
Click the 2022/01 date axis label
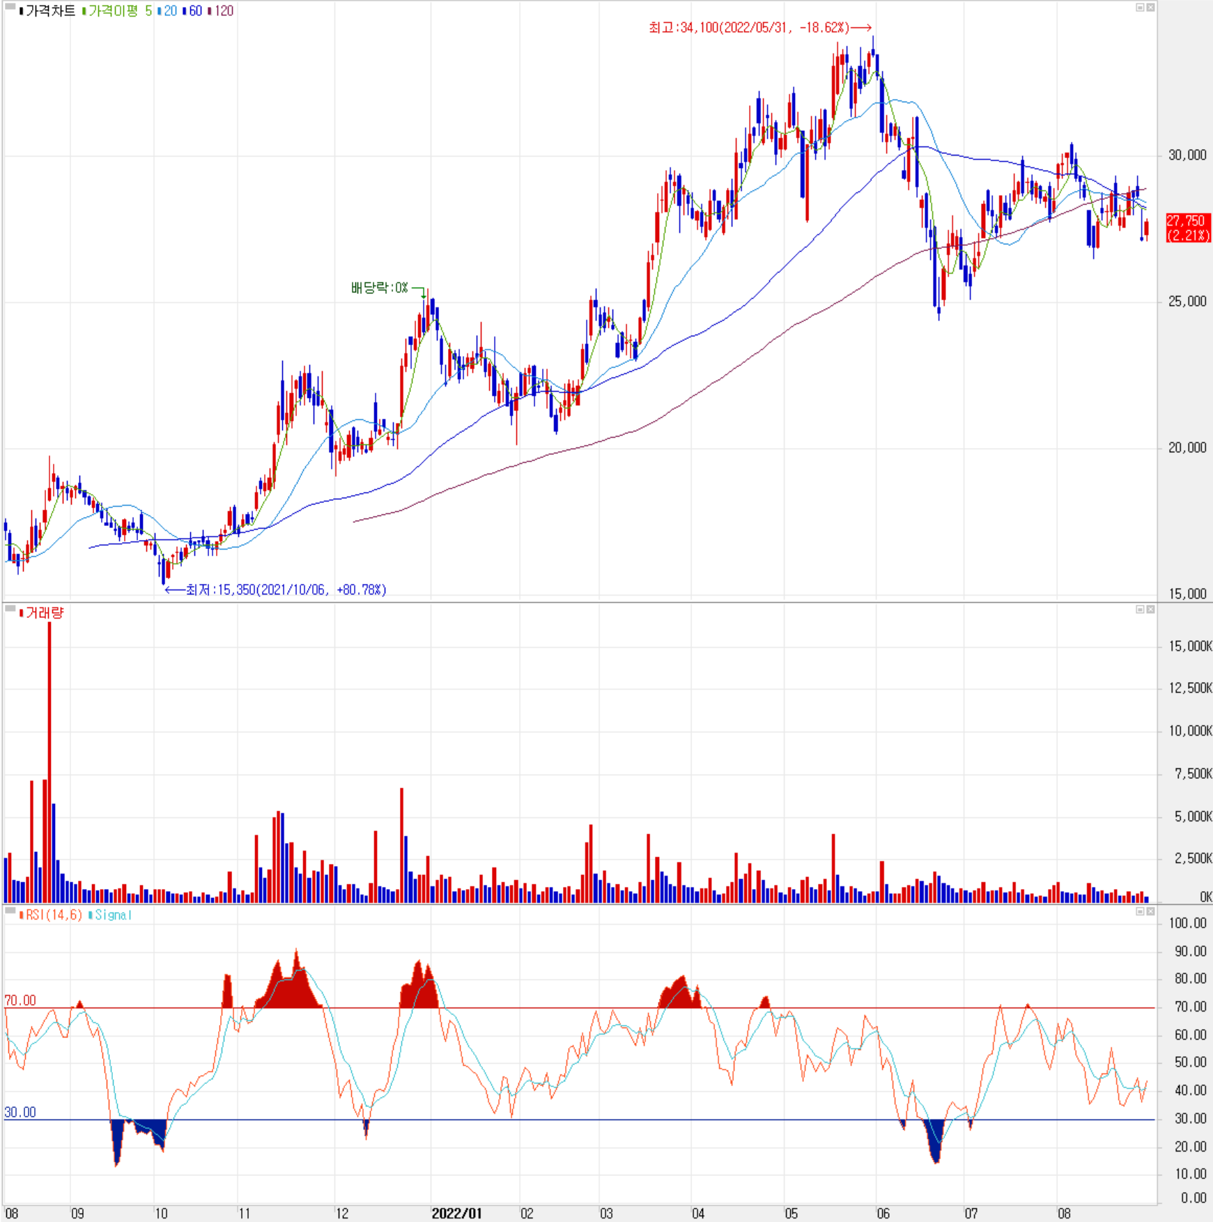point(456,1213)
